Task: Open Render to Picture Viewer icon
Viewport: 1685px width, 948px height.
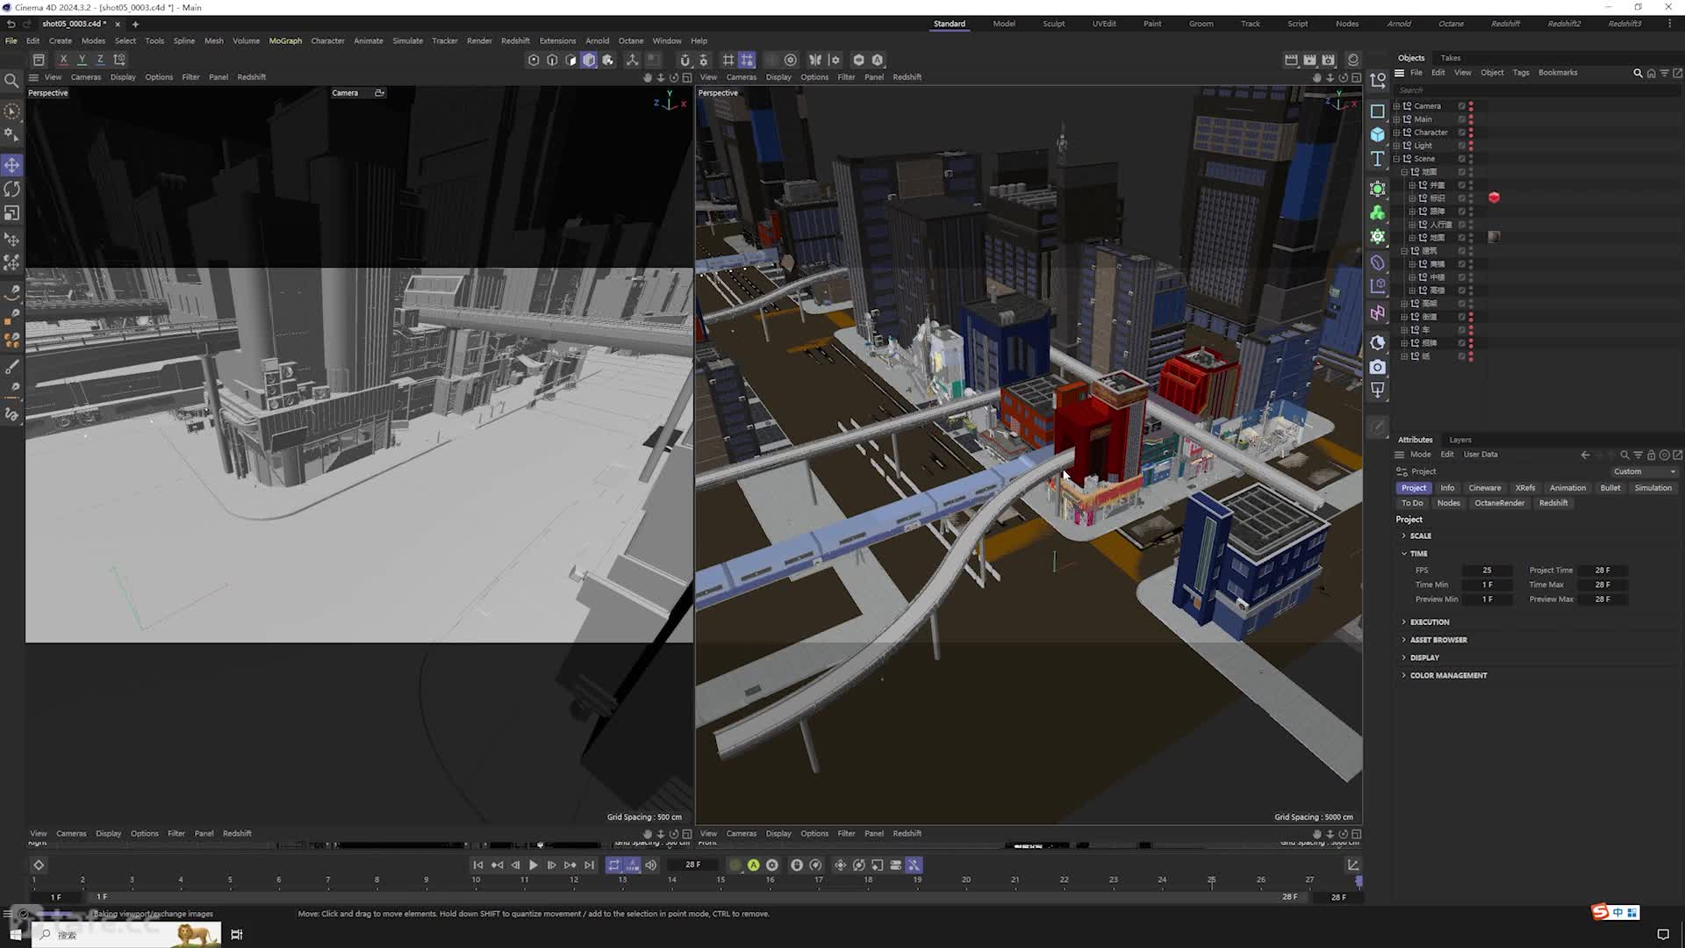Action: (1309, 60)
